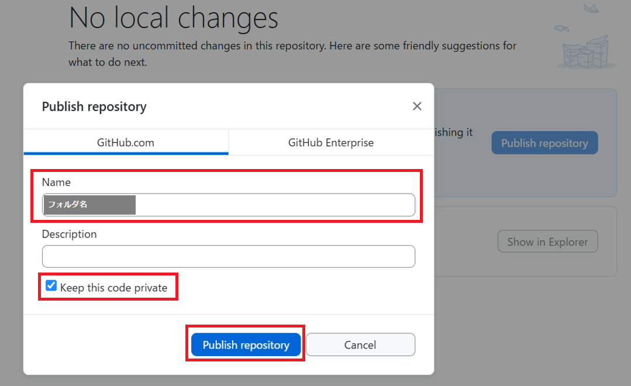This screenshot has width=631, height=386.
Task: Switch to the GitHub.com tab
Action: (x=126, y=143)
